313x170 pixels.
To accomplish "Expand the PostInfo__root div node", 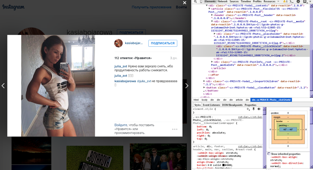I will point(212,62).
